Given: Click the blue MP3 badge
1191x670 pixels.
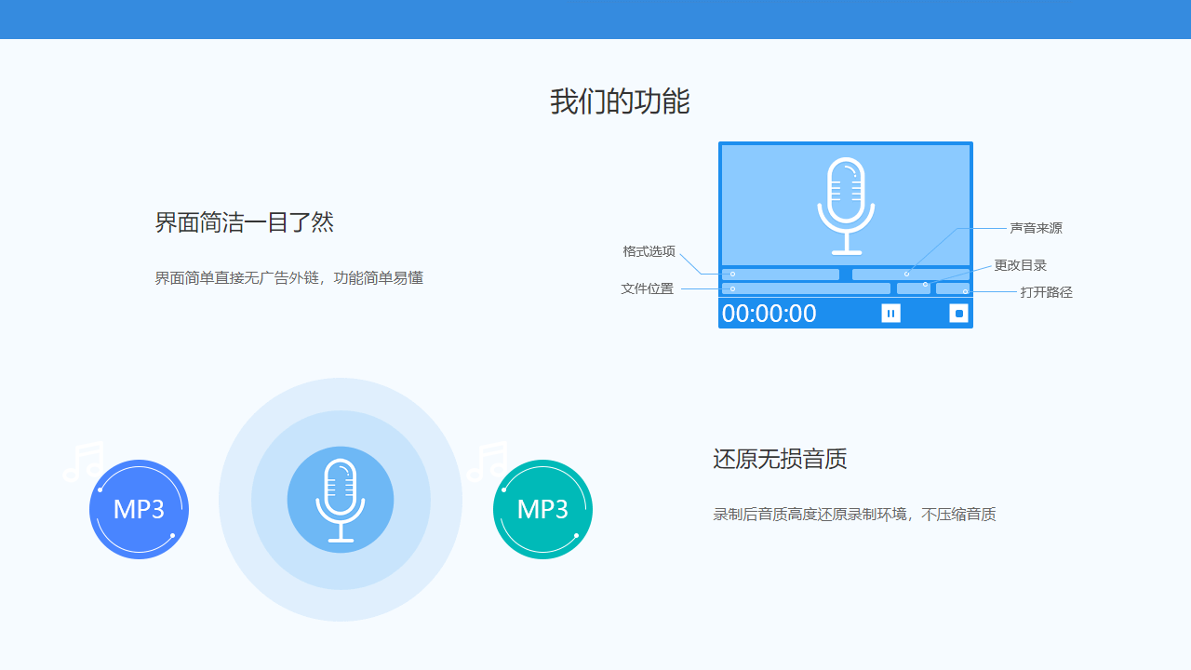Looking at the screenshot, I should [139, 509].
